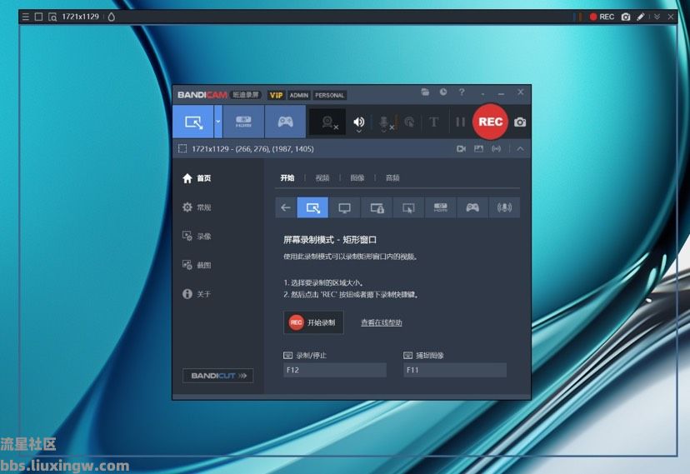
Task: Select game mode gamepad in mode row
Action: [472, 207]
